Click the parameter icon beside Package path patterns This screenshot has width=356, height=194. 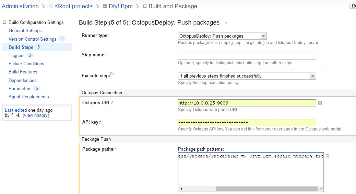click(327, 156)
